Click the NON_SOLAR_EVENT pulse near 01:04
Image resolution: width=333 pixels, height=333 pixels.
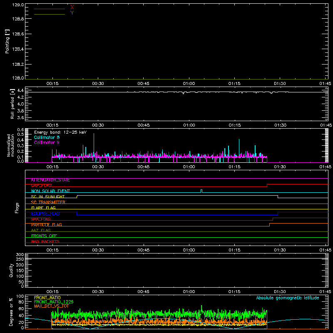coord(201,191)
